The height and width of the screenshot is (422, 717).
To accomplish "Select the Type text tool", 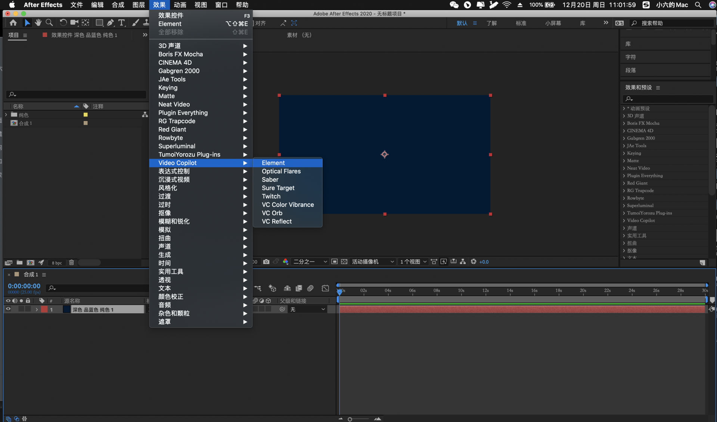I will point(121,23).
